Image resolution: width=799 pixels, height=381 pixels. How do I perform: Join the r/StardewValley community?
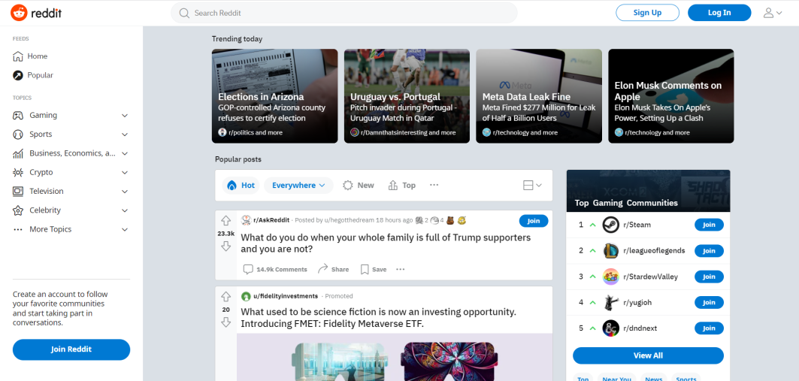(x=709, y=277)
